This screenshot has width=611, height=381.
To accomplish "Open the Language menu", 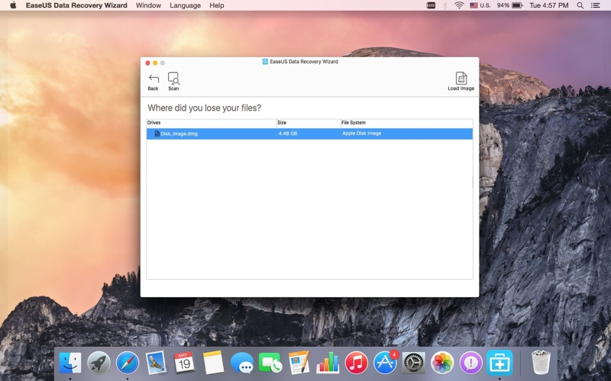I will pyautogui.click(x=185, y=5).
